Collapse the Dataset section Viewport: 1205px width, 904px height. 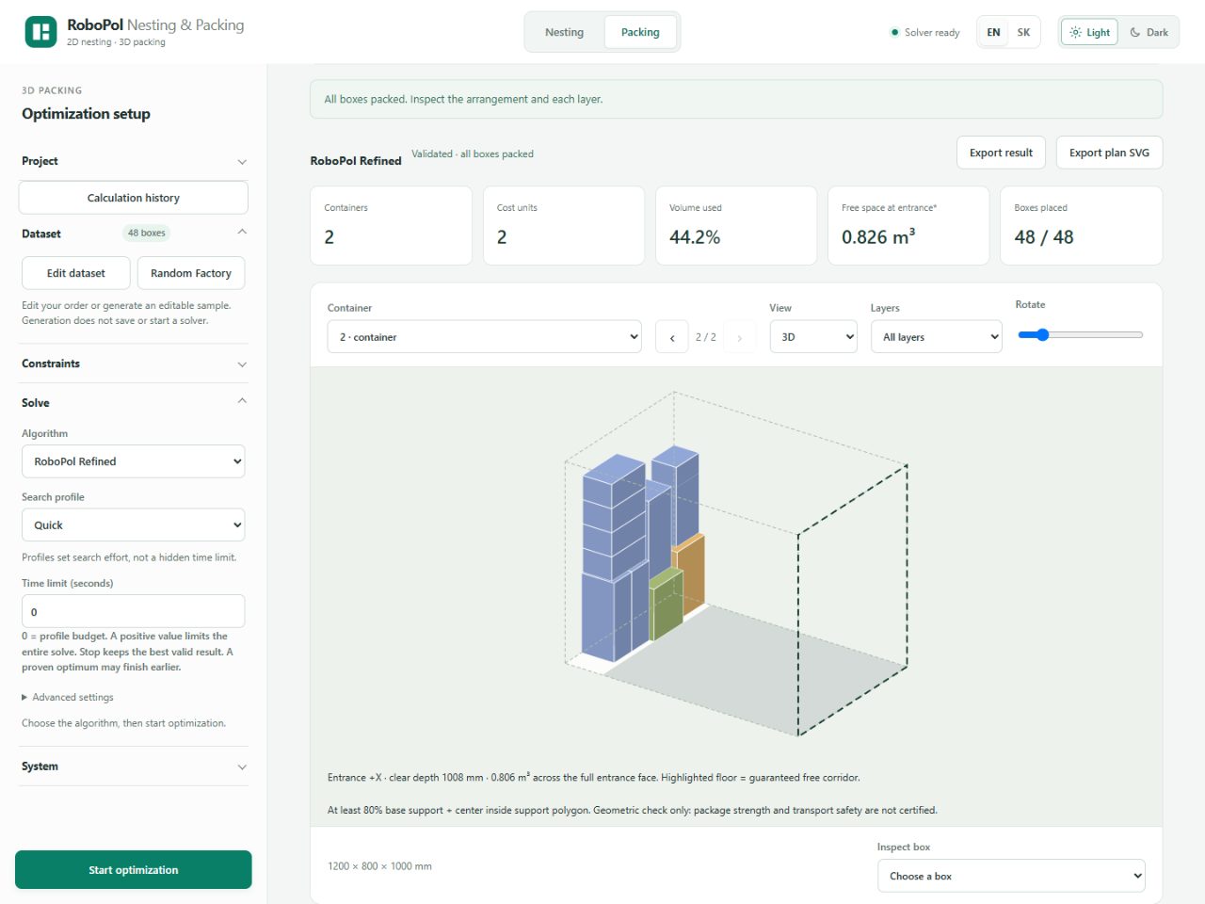click(x=134, y=234)
